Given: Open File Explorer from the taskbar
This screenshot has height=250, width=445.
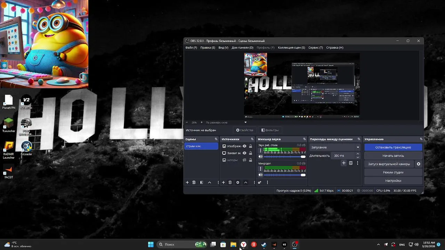Looking at the screenshot, I should coord(233,244).
